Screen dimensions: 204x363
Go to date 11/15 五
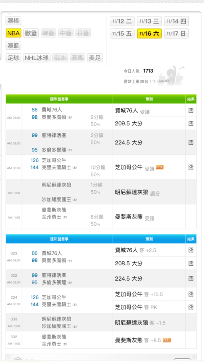tap(122, 33)
